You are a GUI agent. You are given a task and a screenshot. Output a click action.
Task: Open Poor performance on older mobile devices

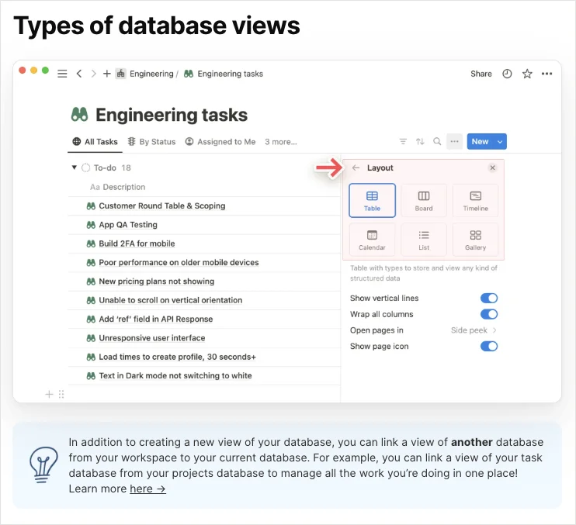(x=179, y=262)
